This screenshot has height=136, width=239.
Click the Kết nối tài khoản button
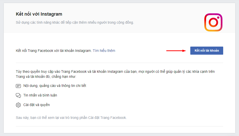[207, 51]
